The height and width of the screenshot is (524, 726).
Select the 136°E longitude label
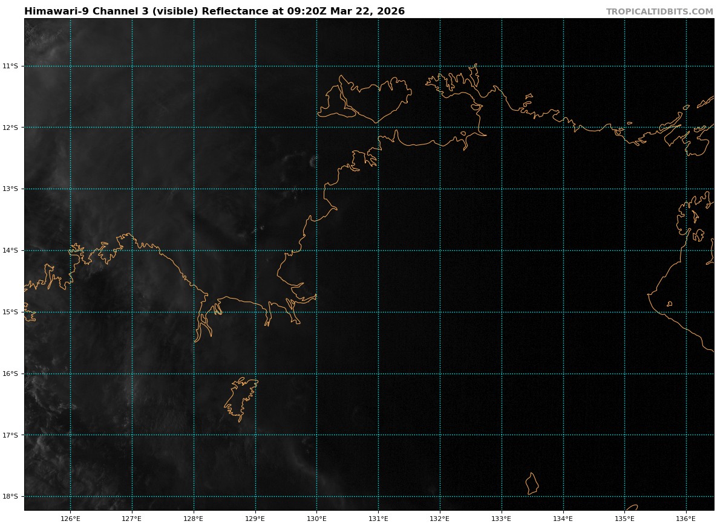point(686,518)
